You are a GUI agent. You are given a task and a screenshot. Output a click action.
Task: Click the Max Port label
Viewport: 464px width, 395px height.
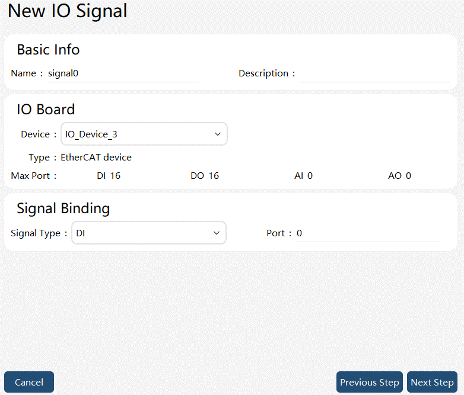pos(33,176)
